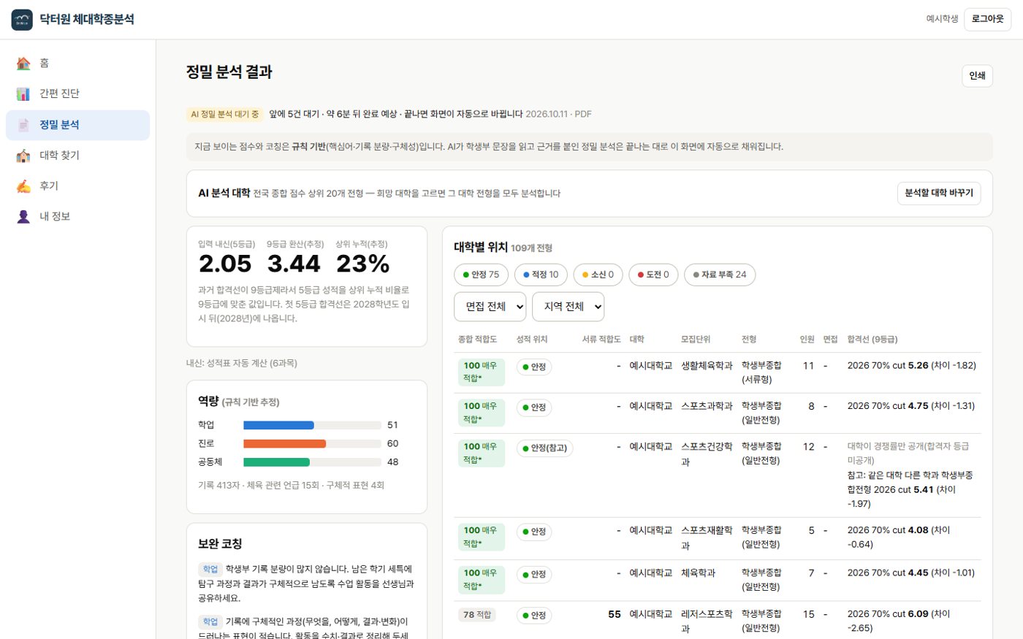
Task: Click the 대학 찾기 school building icon
Action: [x=23, y=156]
